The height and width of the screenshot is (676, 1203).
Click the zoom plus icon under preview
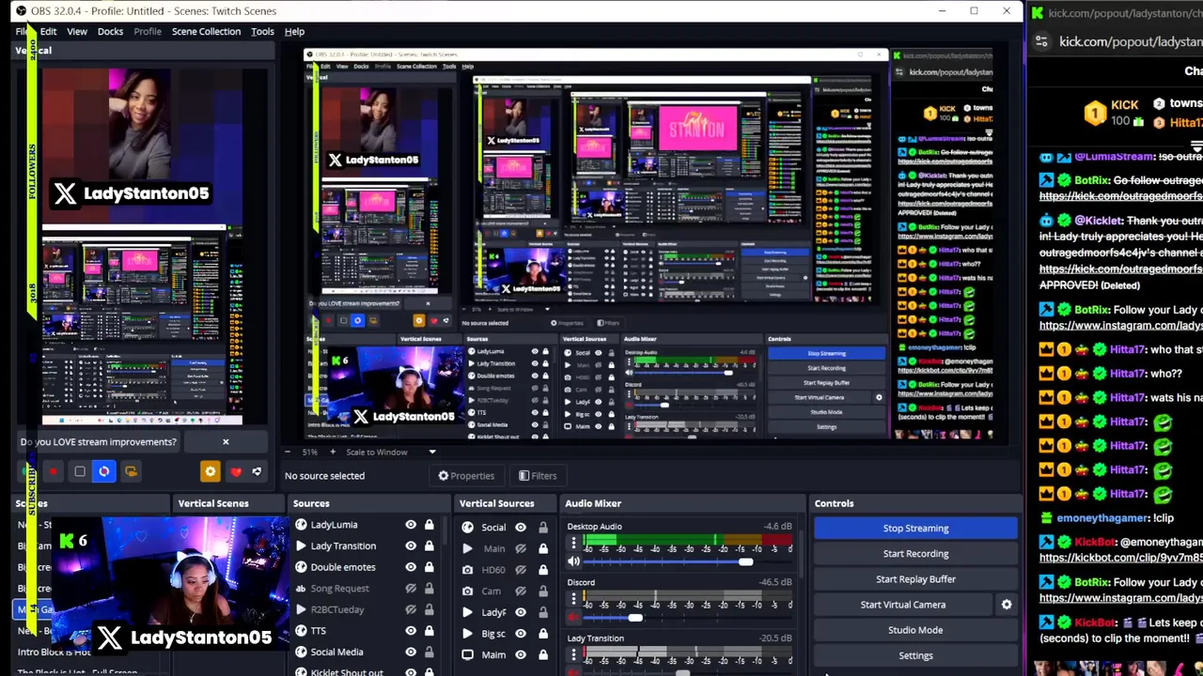[x=332, y=452]
